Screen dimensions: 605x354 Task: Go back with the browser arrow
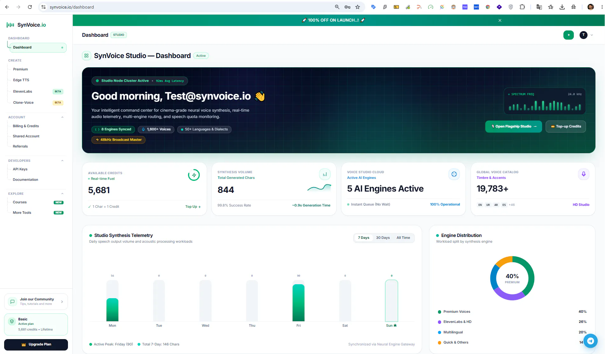click(7, 7)
